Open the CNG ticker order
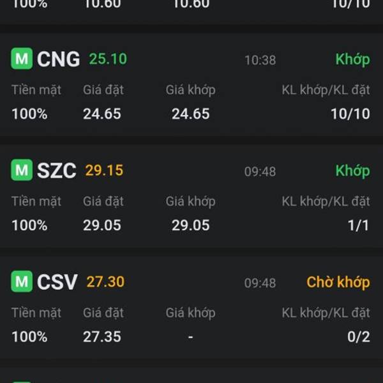Viewport: 383px width, 383px height. (x=58, y=59)
